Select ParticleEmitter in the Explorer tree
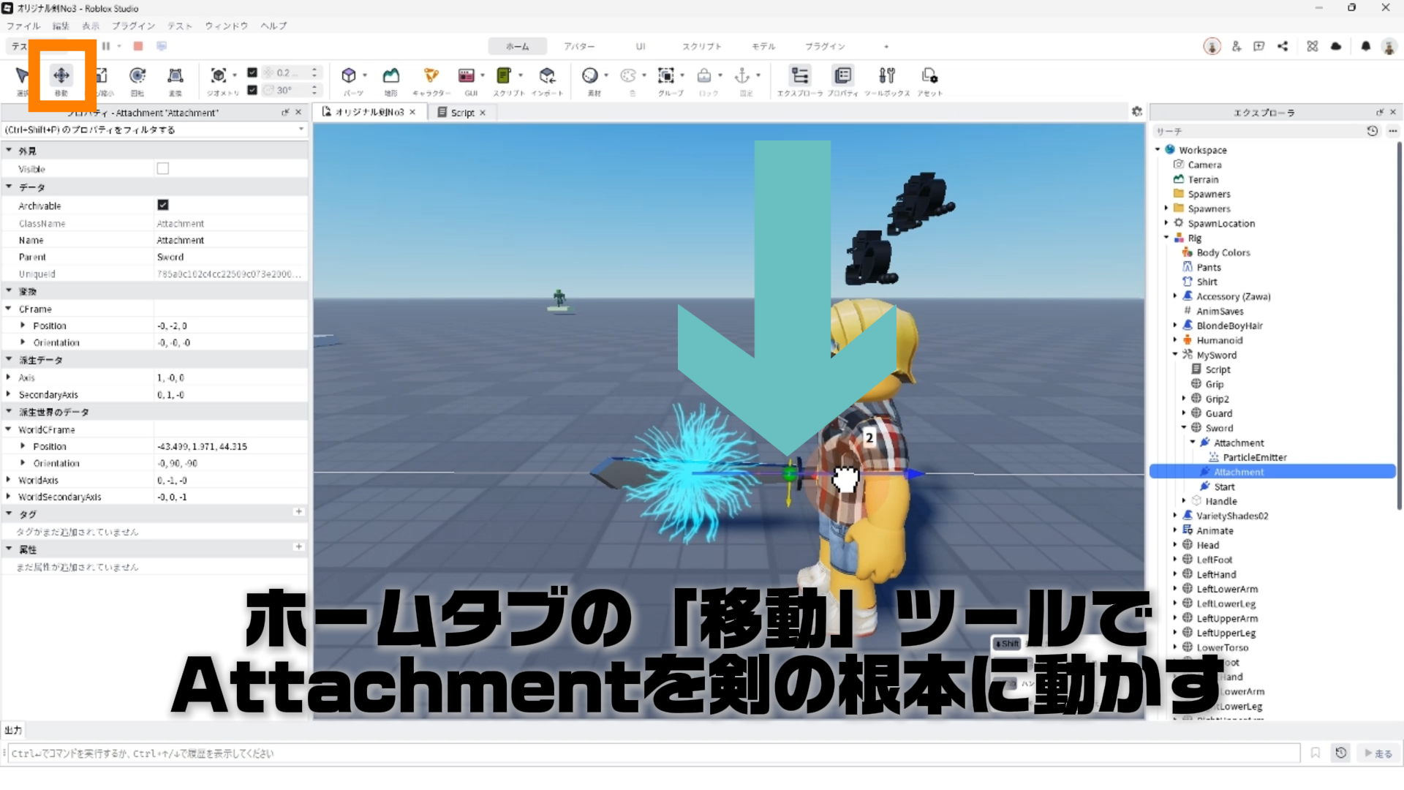The height and width of the screenshot is (790, 1404). (x=1254, y=457)
